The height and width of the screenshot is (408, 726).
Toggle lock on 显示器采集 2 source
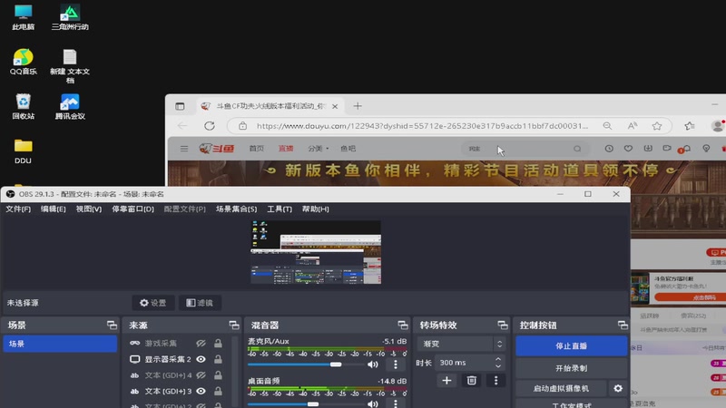pos(218,359)
